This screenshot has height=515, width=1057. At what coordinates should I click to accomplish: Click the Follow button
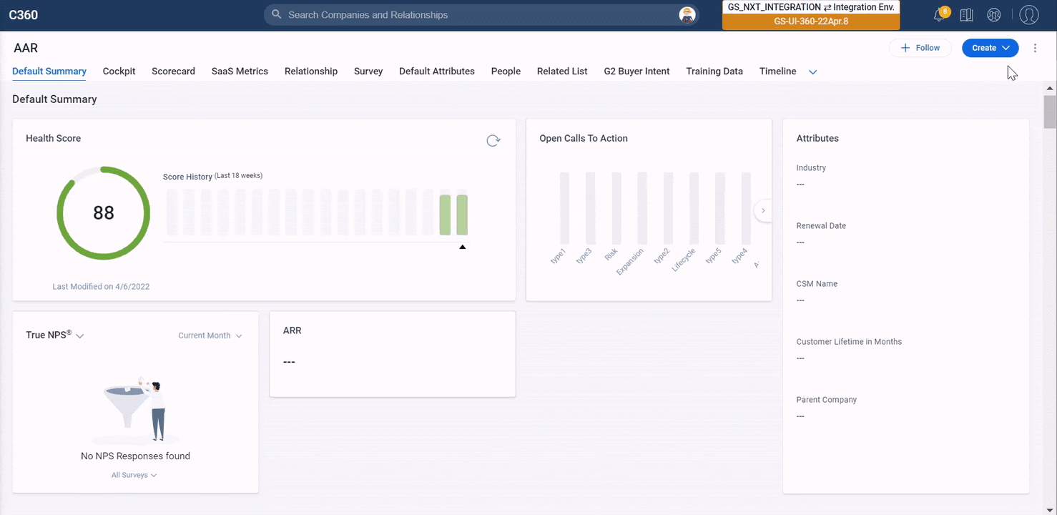(920, 48)
